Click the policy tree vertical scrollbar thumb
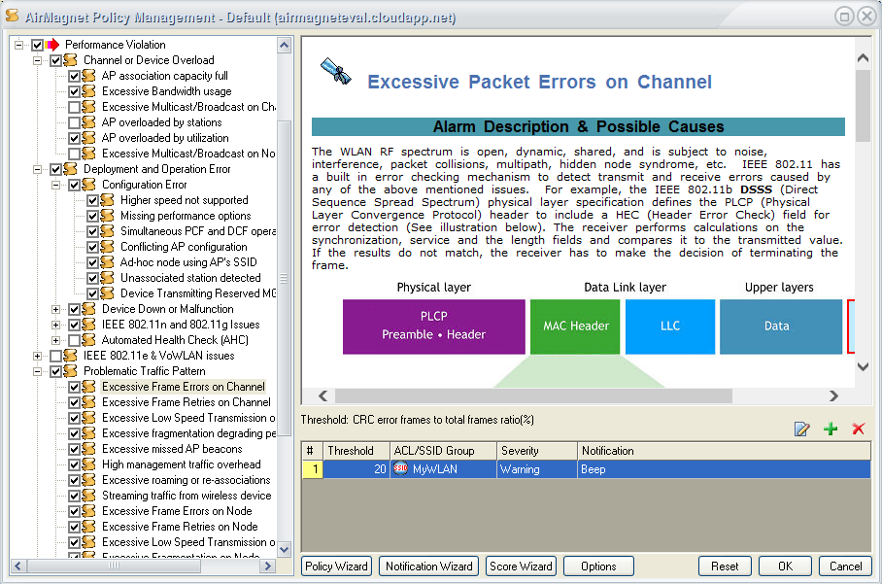 [x=285, y=277]
